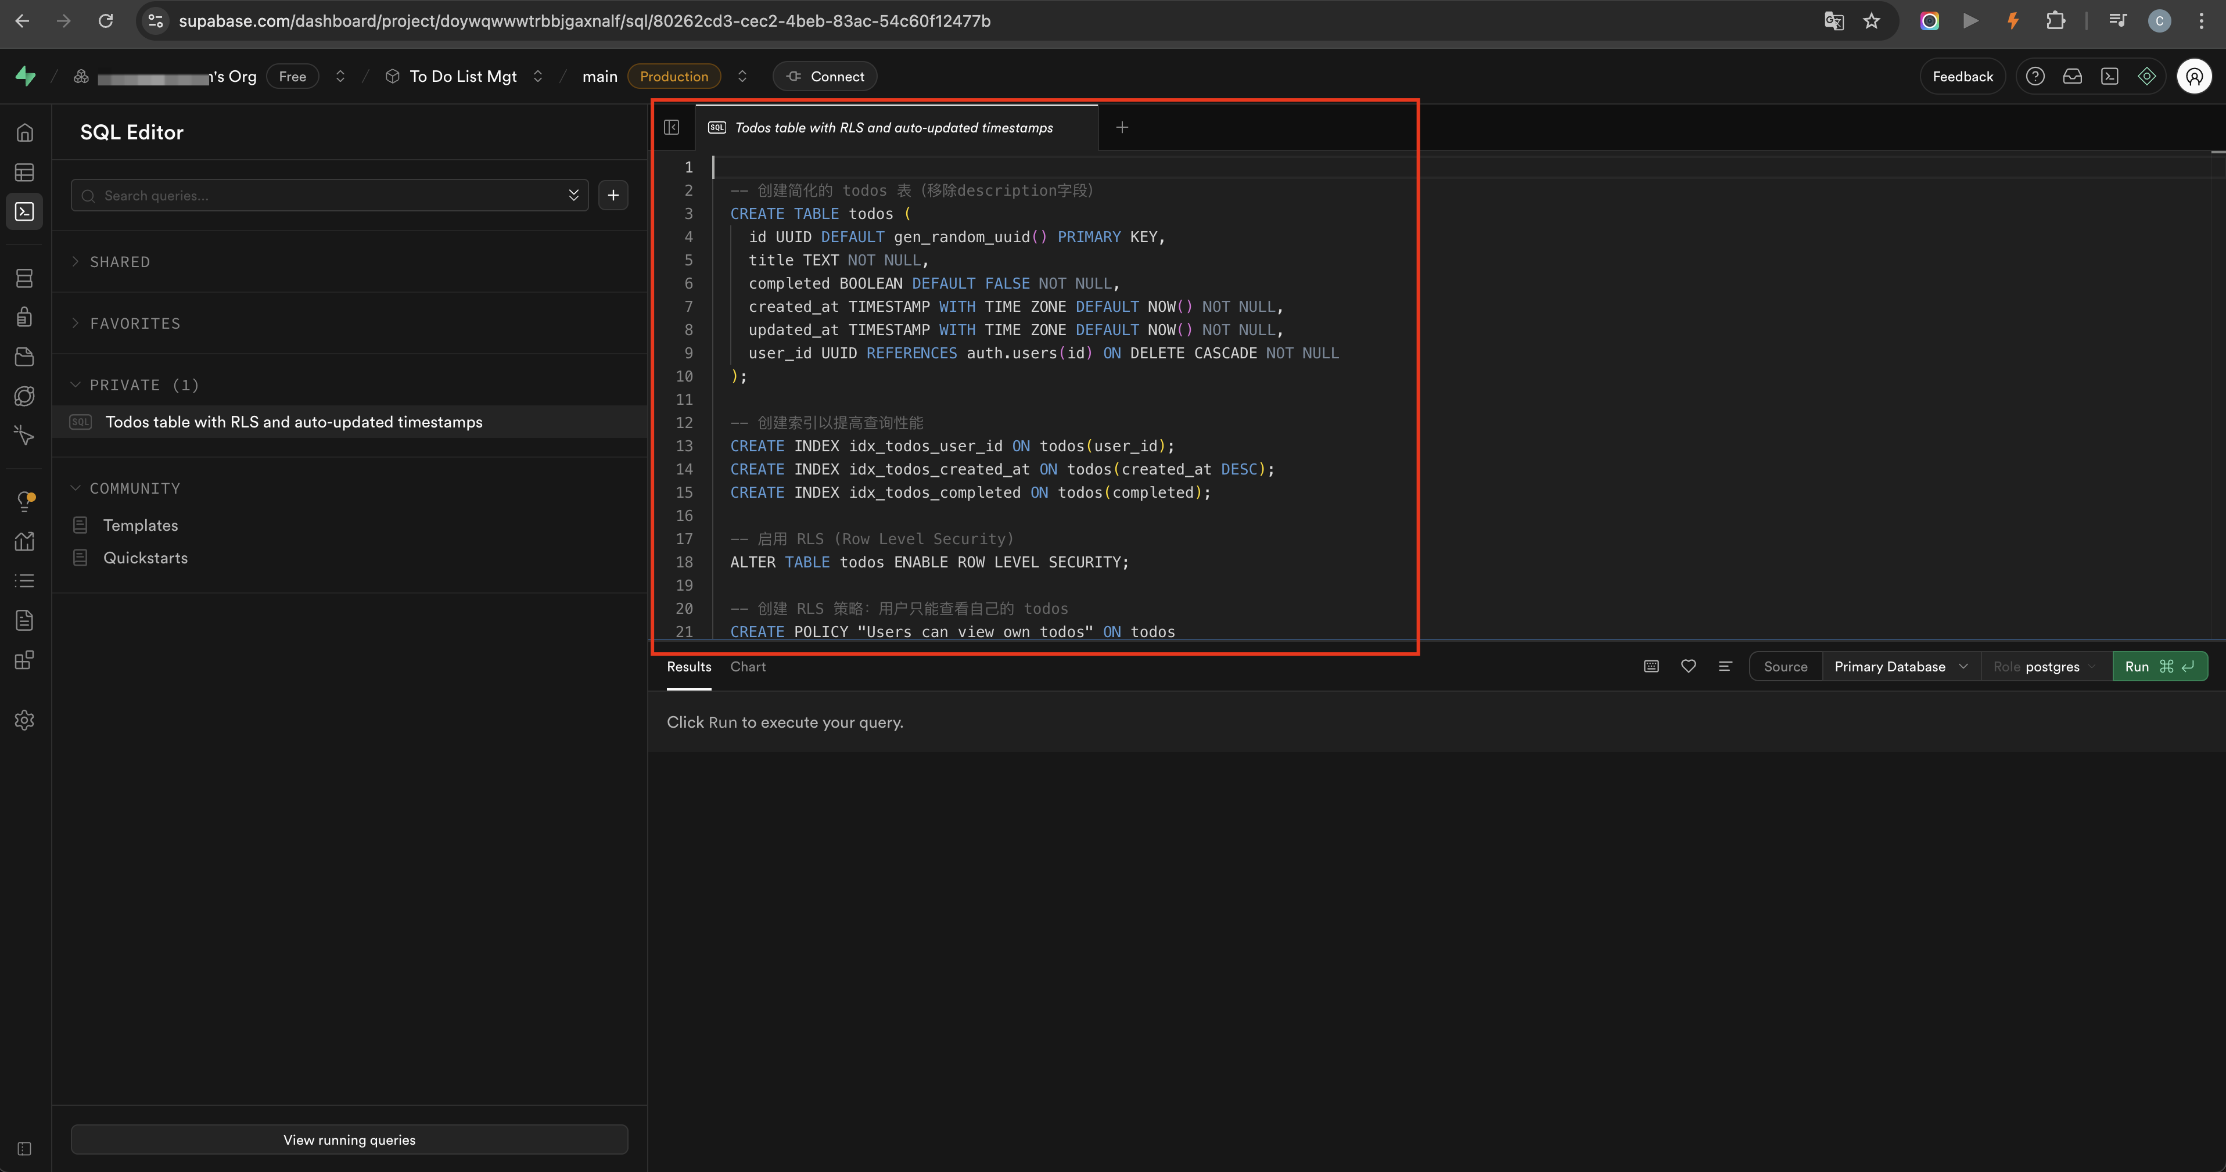
Task: Open Chrome three-dot menu
Action: 2201,21
